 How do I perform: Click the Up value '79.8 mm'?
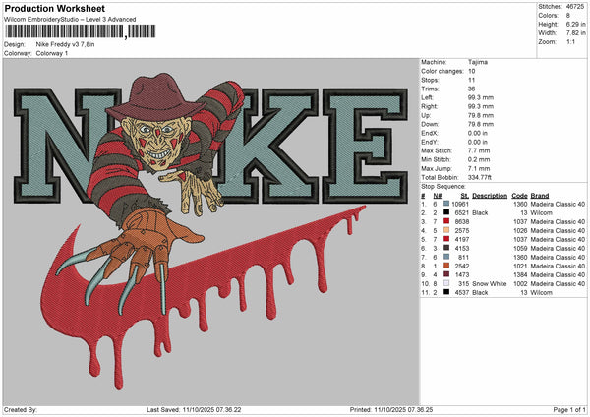click(481, 115)
